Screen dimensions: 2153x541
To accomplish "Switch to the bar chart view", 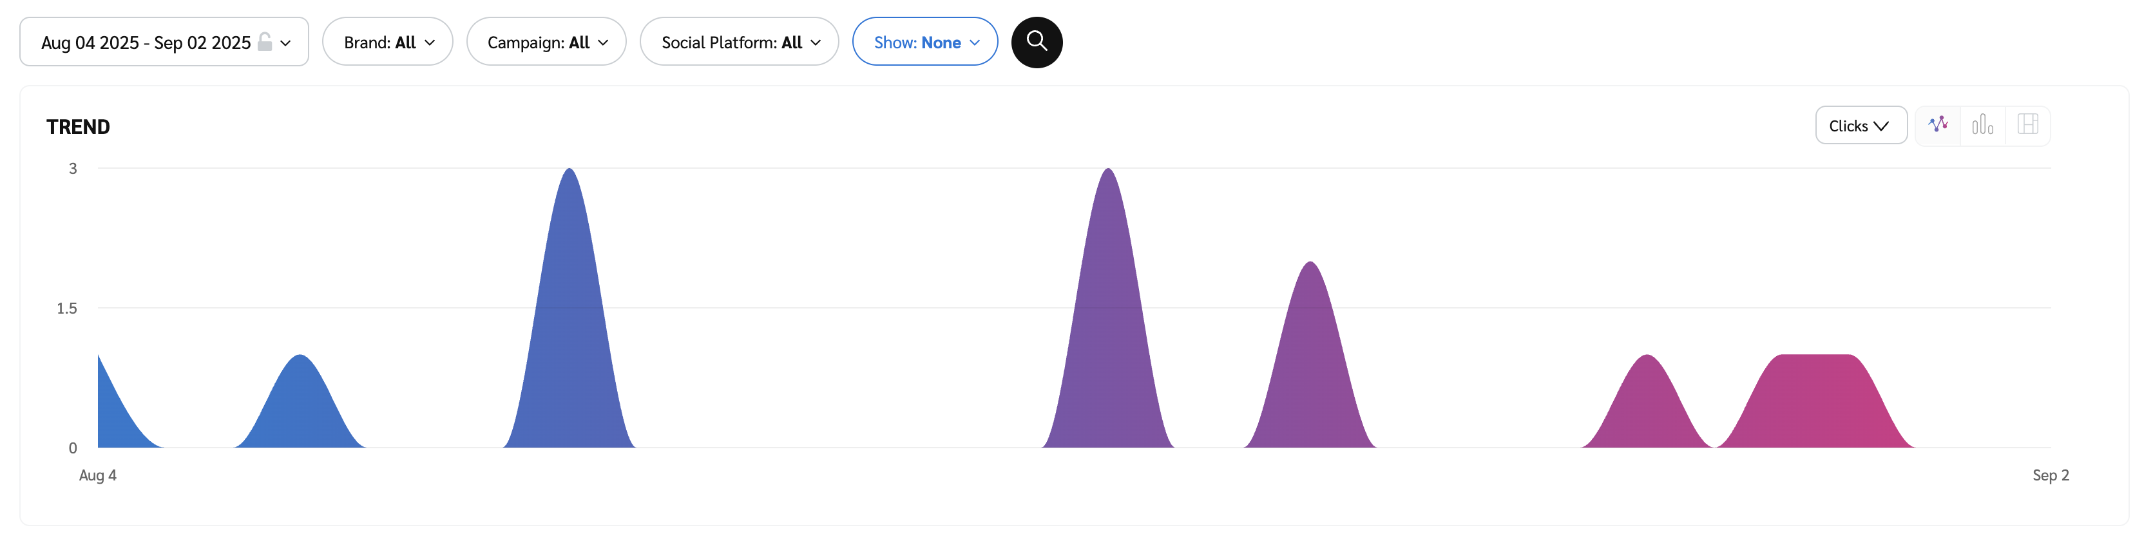I will [x=1982, y=126].
